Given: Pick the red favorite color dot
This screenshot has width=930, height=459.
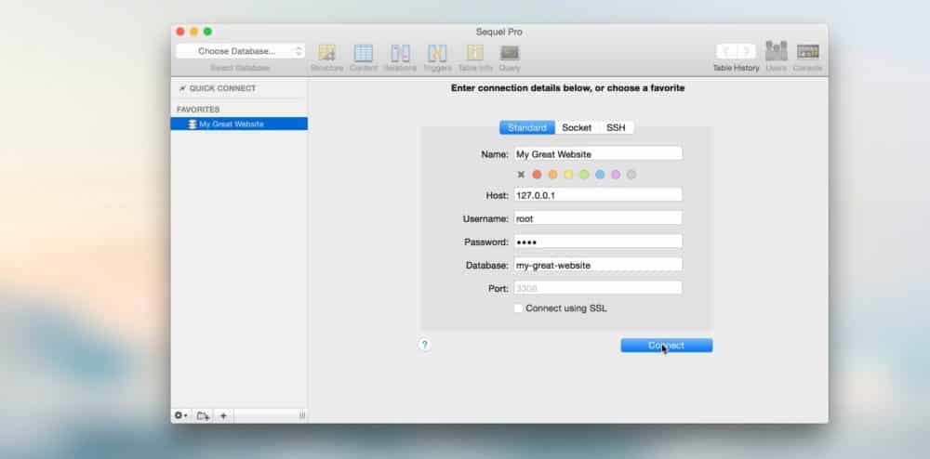Looking at the screenshot, I should coord(537,175).
